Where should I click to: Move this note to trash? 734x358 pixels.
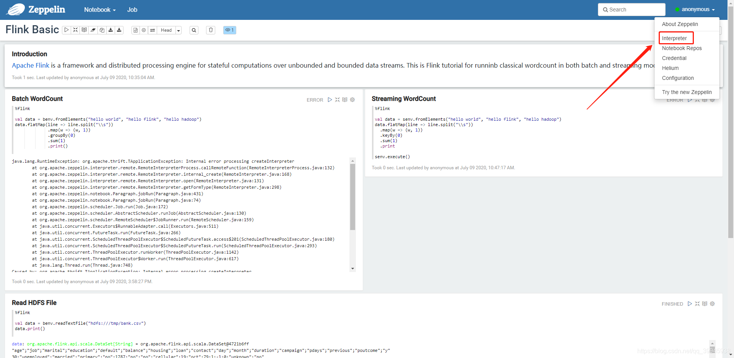tap(211, 30)
